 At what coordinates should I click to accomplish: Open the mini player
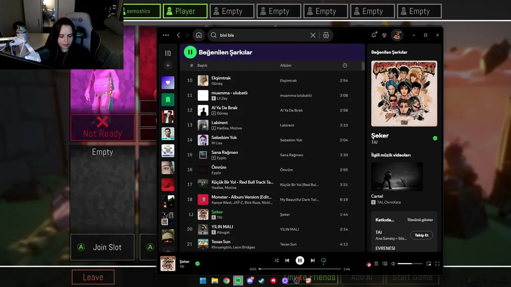pos(429,263)
